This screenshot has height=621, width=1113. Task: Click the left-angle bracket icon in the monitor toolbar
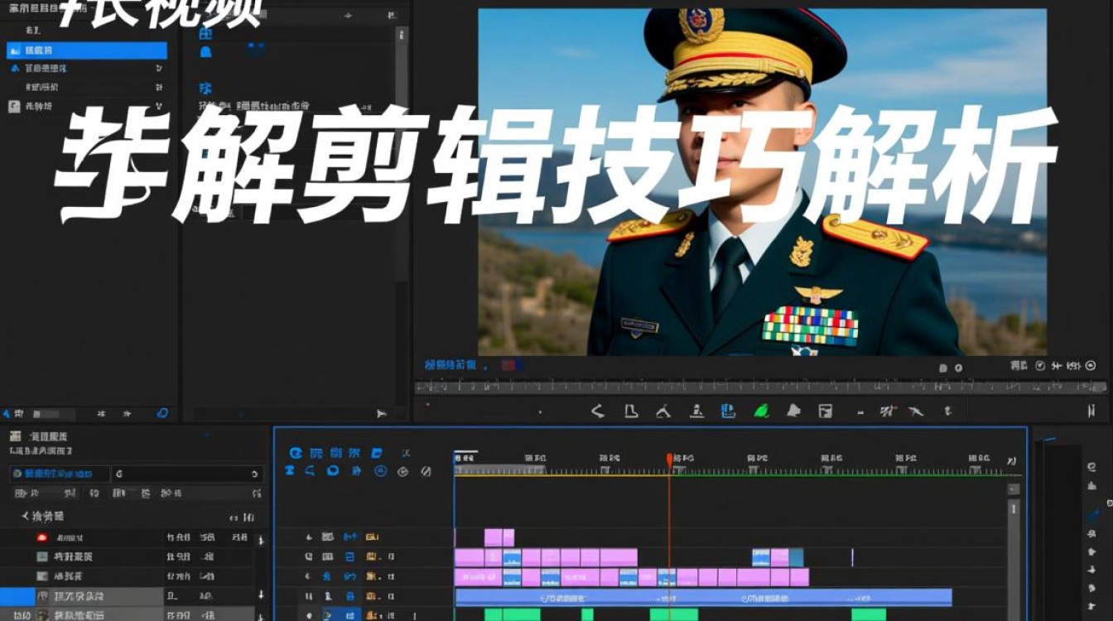[597, 411]
